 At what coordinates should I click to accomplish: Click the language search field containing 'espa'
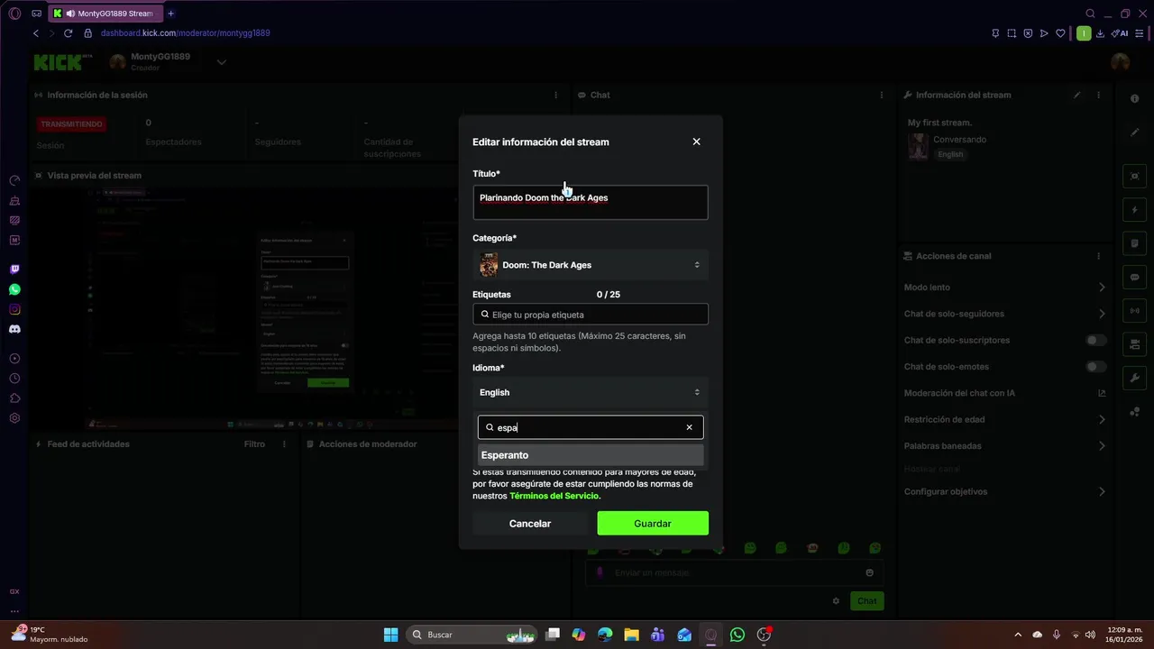coord(591,427)
